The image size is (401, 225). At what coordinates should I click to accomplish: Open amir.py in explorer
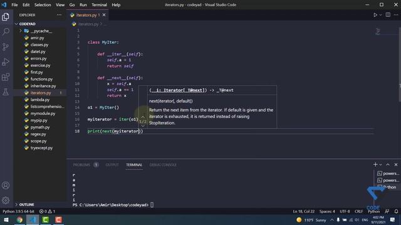[x=38, y=37]
